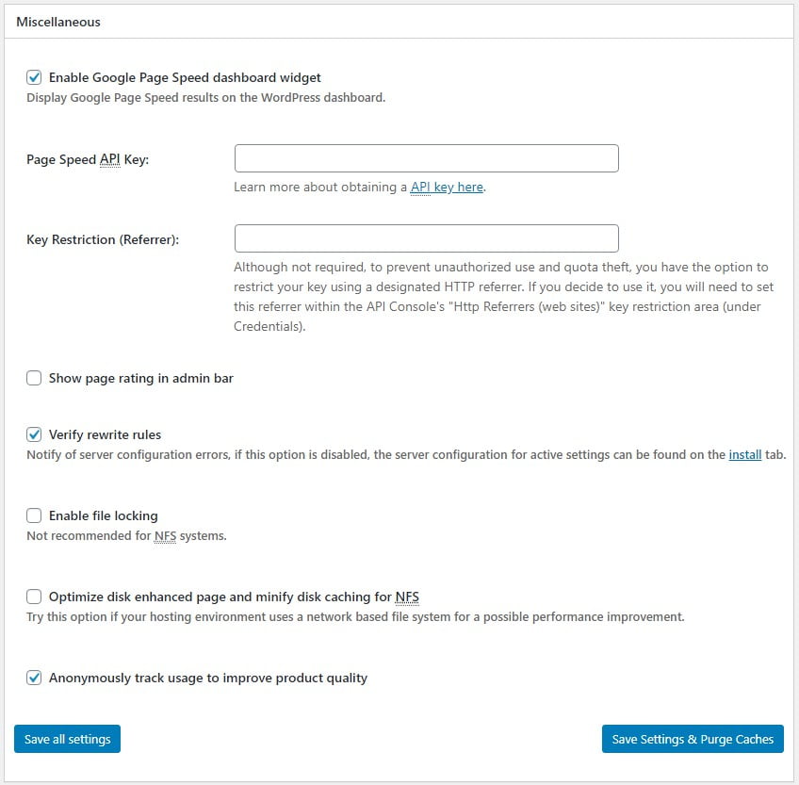Click the Key Restriction (Referrer) input field
This screenshot has width=799, height=785.
click(x=426, y=237)
